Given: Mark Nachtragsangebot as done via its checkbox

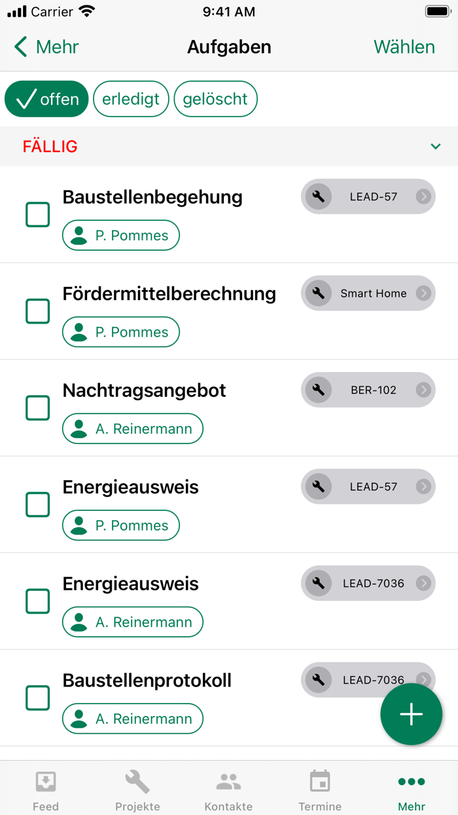Looking at the screenshot, I should (37, 407).
